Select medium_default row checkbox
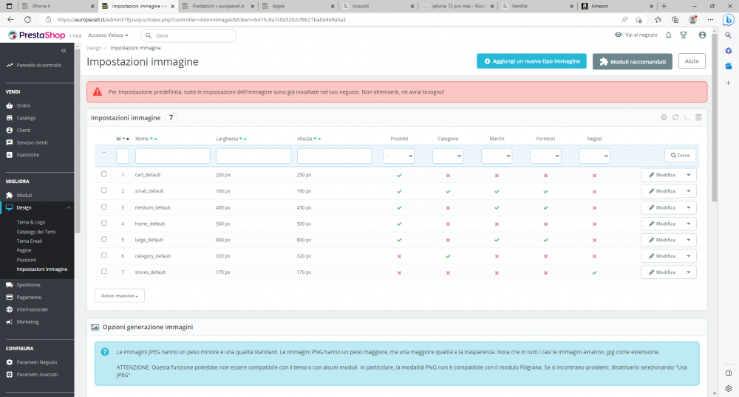Screen dimensions: 739x397 click(x=103, y=207)
